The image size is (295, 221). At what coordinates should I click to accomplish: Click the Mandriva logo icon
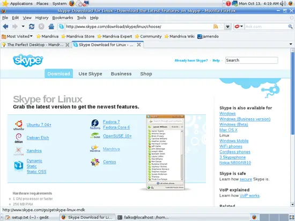point(95,148)
